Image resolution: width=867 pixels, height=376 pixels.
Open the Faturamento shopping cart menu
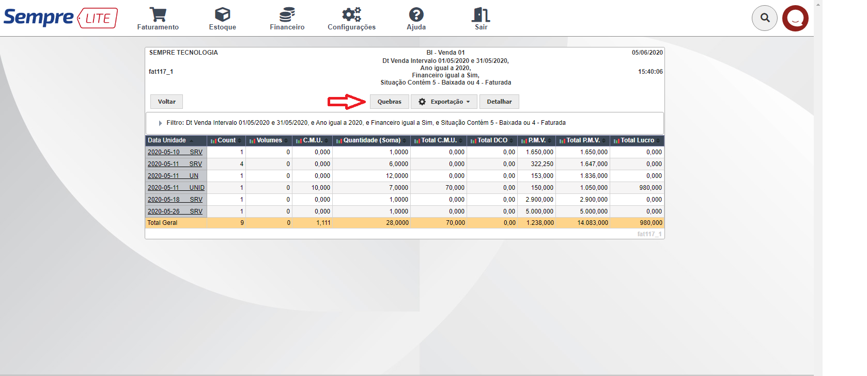point(158,19)
